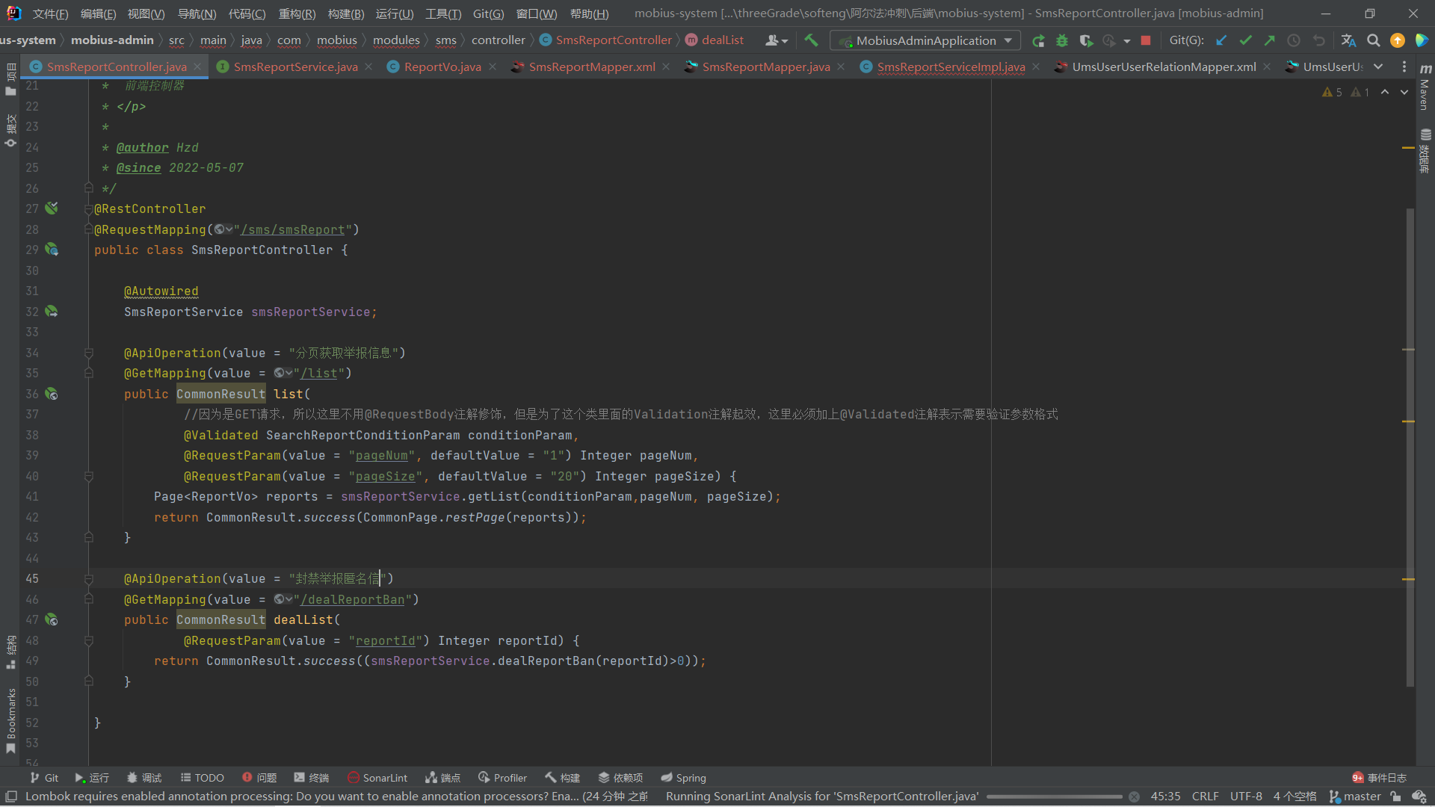This screenshot has width=1435, height=807.
Task: Collapse the dealList fold marker line 45
Action: pyautogui.click(x=89, y=578)
